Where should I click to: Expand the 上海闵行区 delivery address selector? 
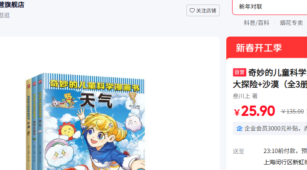(285, 162)
